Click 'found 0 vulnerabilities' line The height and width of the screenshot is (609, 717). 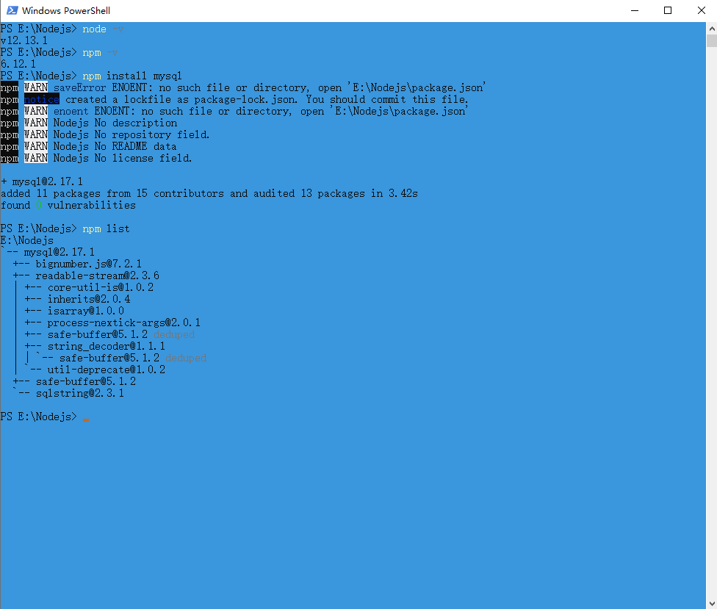(68, 205)
